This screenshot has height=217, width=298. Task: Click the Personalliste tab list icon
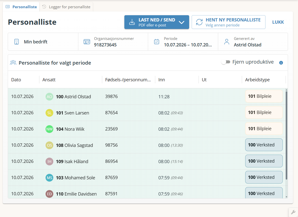pyautogui.click(x=8, y=7)
